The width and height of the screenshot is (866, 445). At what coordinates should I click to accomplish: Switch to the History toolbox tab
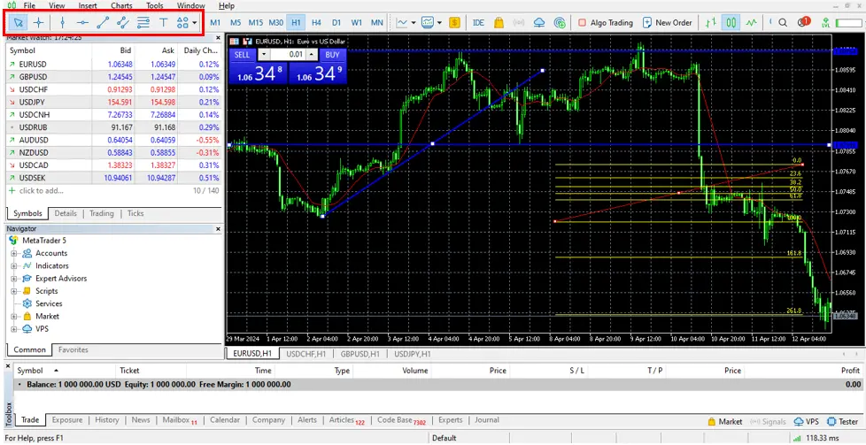[106, 420]
